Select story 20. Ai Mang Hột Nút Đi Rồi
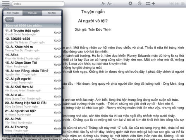The width and height of the screenshot is (186, 140). click(32, 105)
